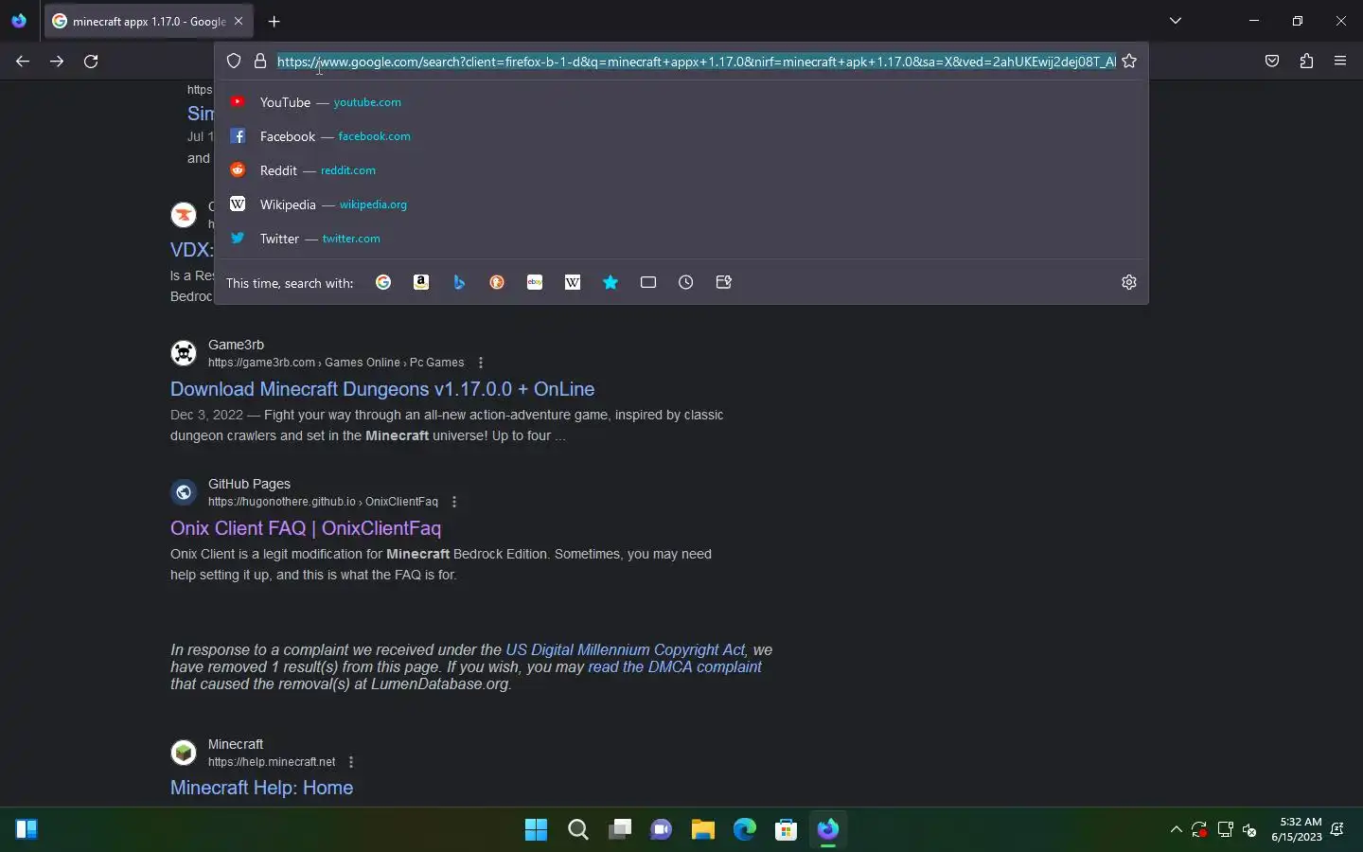The width and height of the screenshot is (1363, 852).
Task: Open the tracking protection shield icon
Action: pos(234,62)
